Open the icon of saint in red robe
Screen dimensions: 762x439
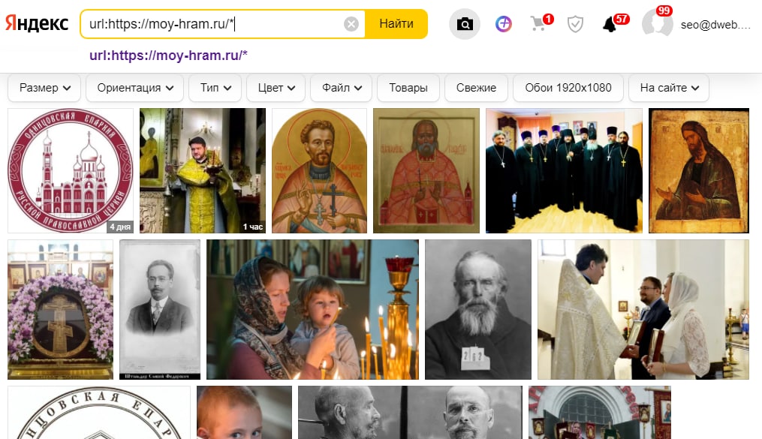pos(426,170)
